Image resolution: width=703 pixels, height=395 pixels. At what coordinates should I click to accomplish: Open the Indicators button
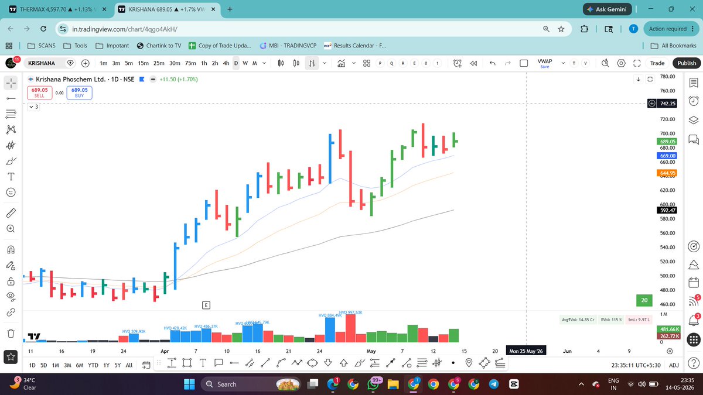click(x=342, y=63)
